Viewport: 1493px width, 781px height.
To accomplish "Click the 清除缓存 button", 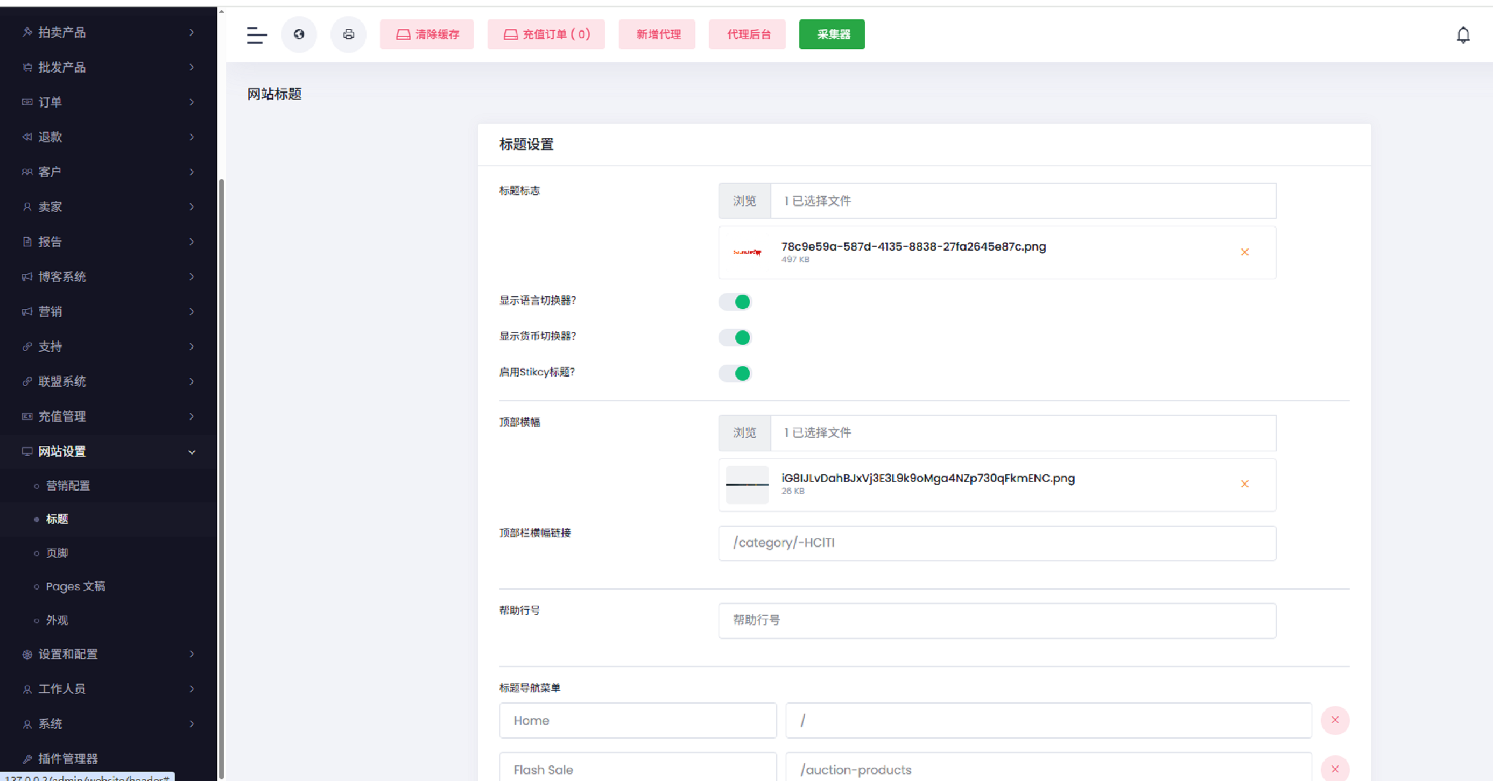I will (427, 35).
